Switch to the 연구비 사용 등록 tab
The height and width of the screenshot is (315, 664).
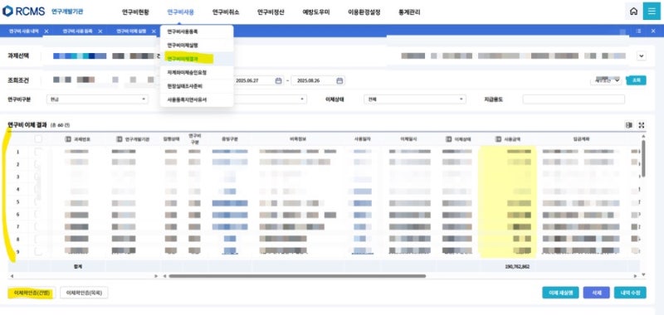point(77,31)
